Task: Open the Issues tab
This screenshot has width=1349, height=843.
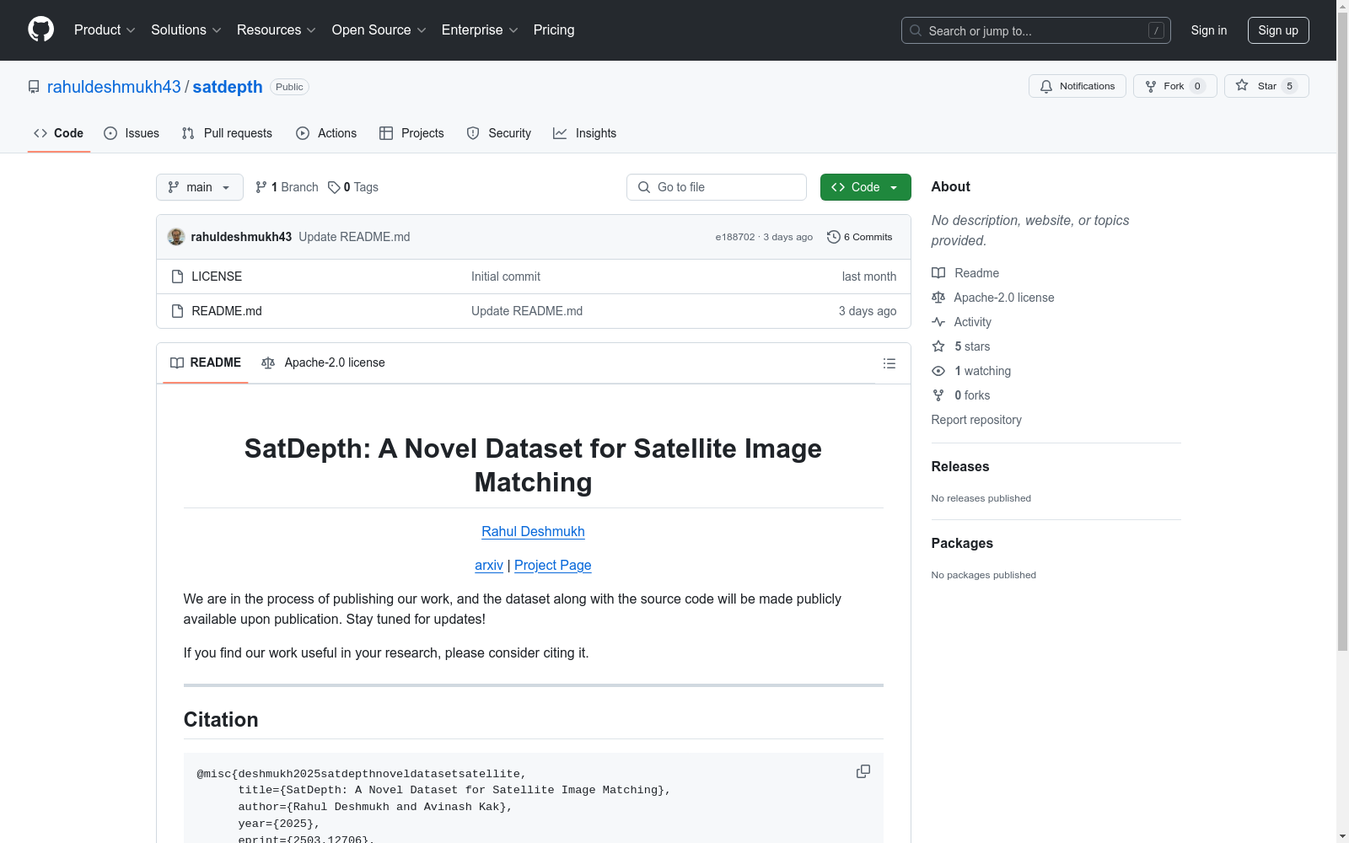Action: [132, 133]
